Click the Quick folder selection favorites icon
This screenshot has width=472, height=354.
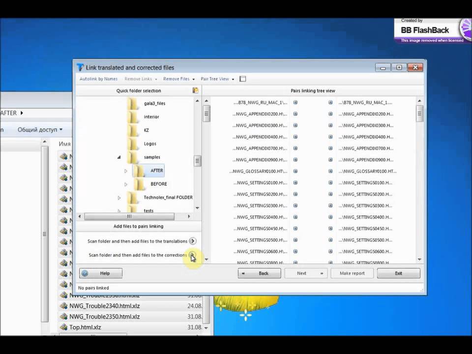[x=195, y=90]
